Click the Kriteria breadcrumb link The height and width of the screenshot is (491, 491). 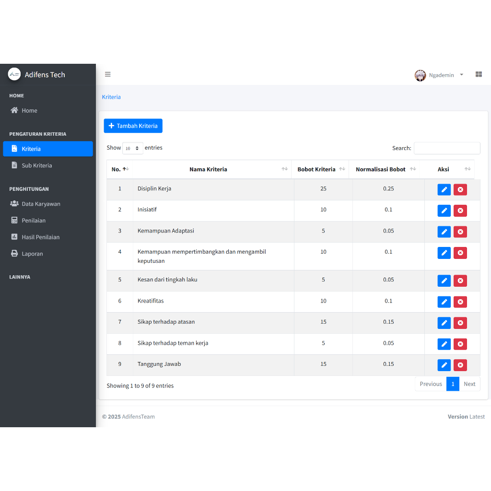pyautogui.click(x=111, y=97)
